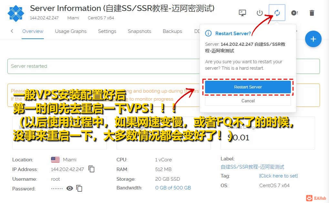Click the restart server circular arrows icon
The width and height of the screenshot is (329, 203).
coord(277,13)
